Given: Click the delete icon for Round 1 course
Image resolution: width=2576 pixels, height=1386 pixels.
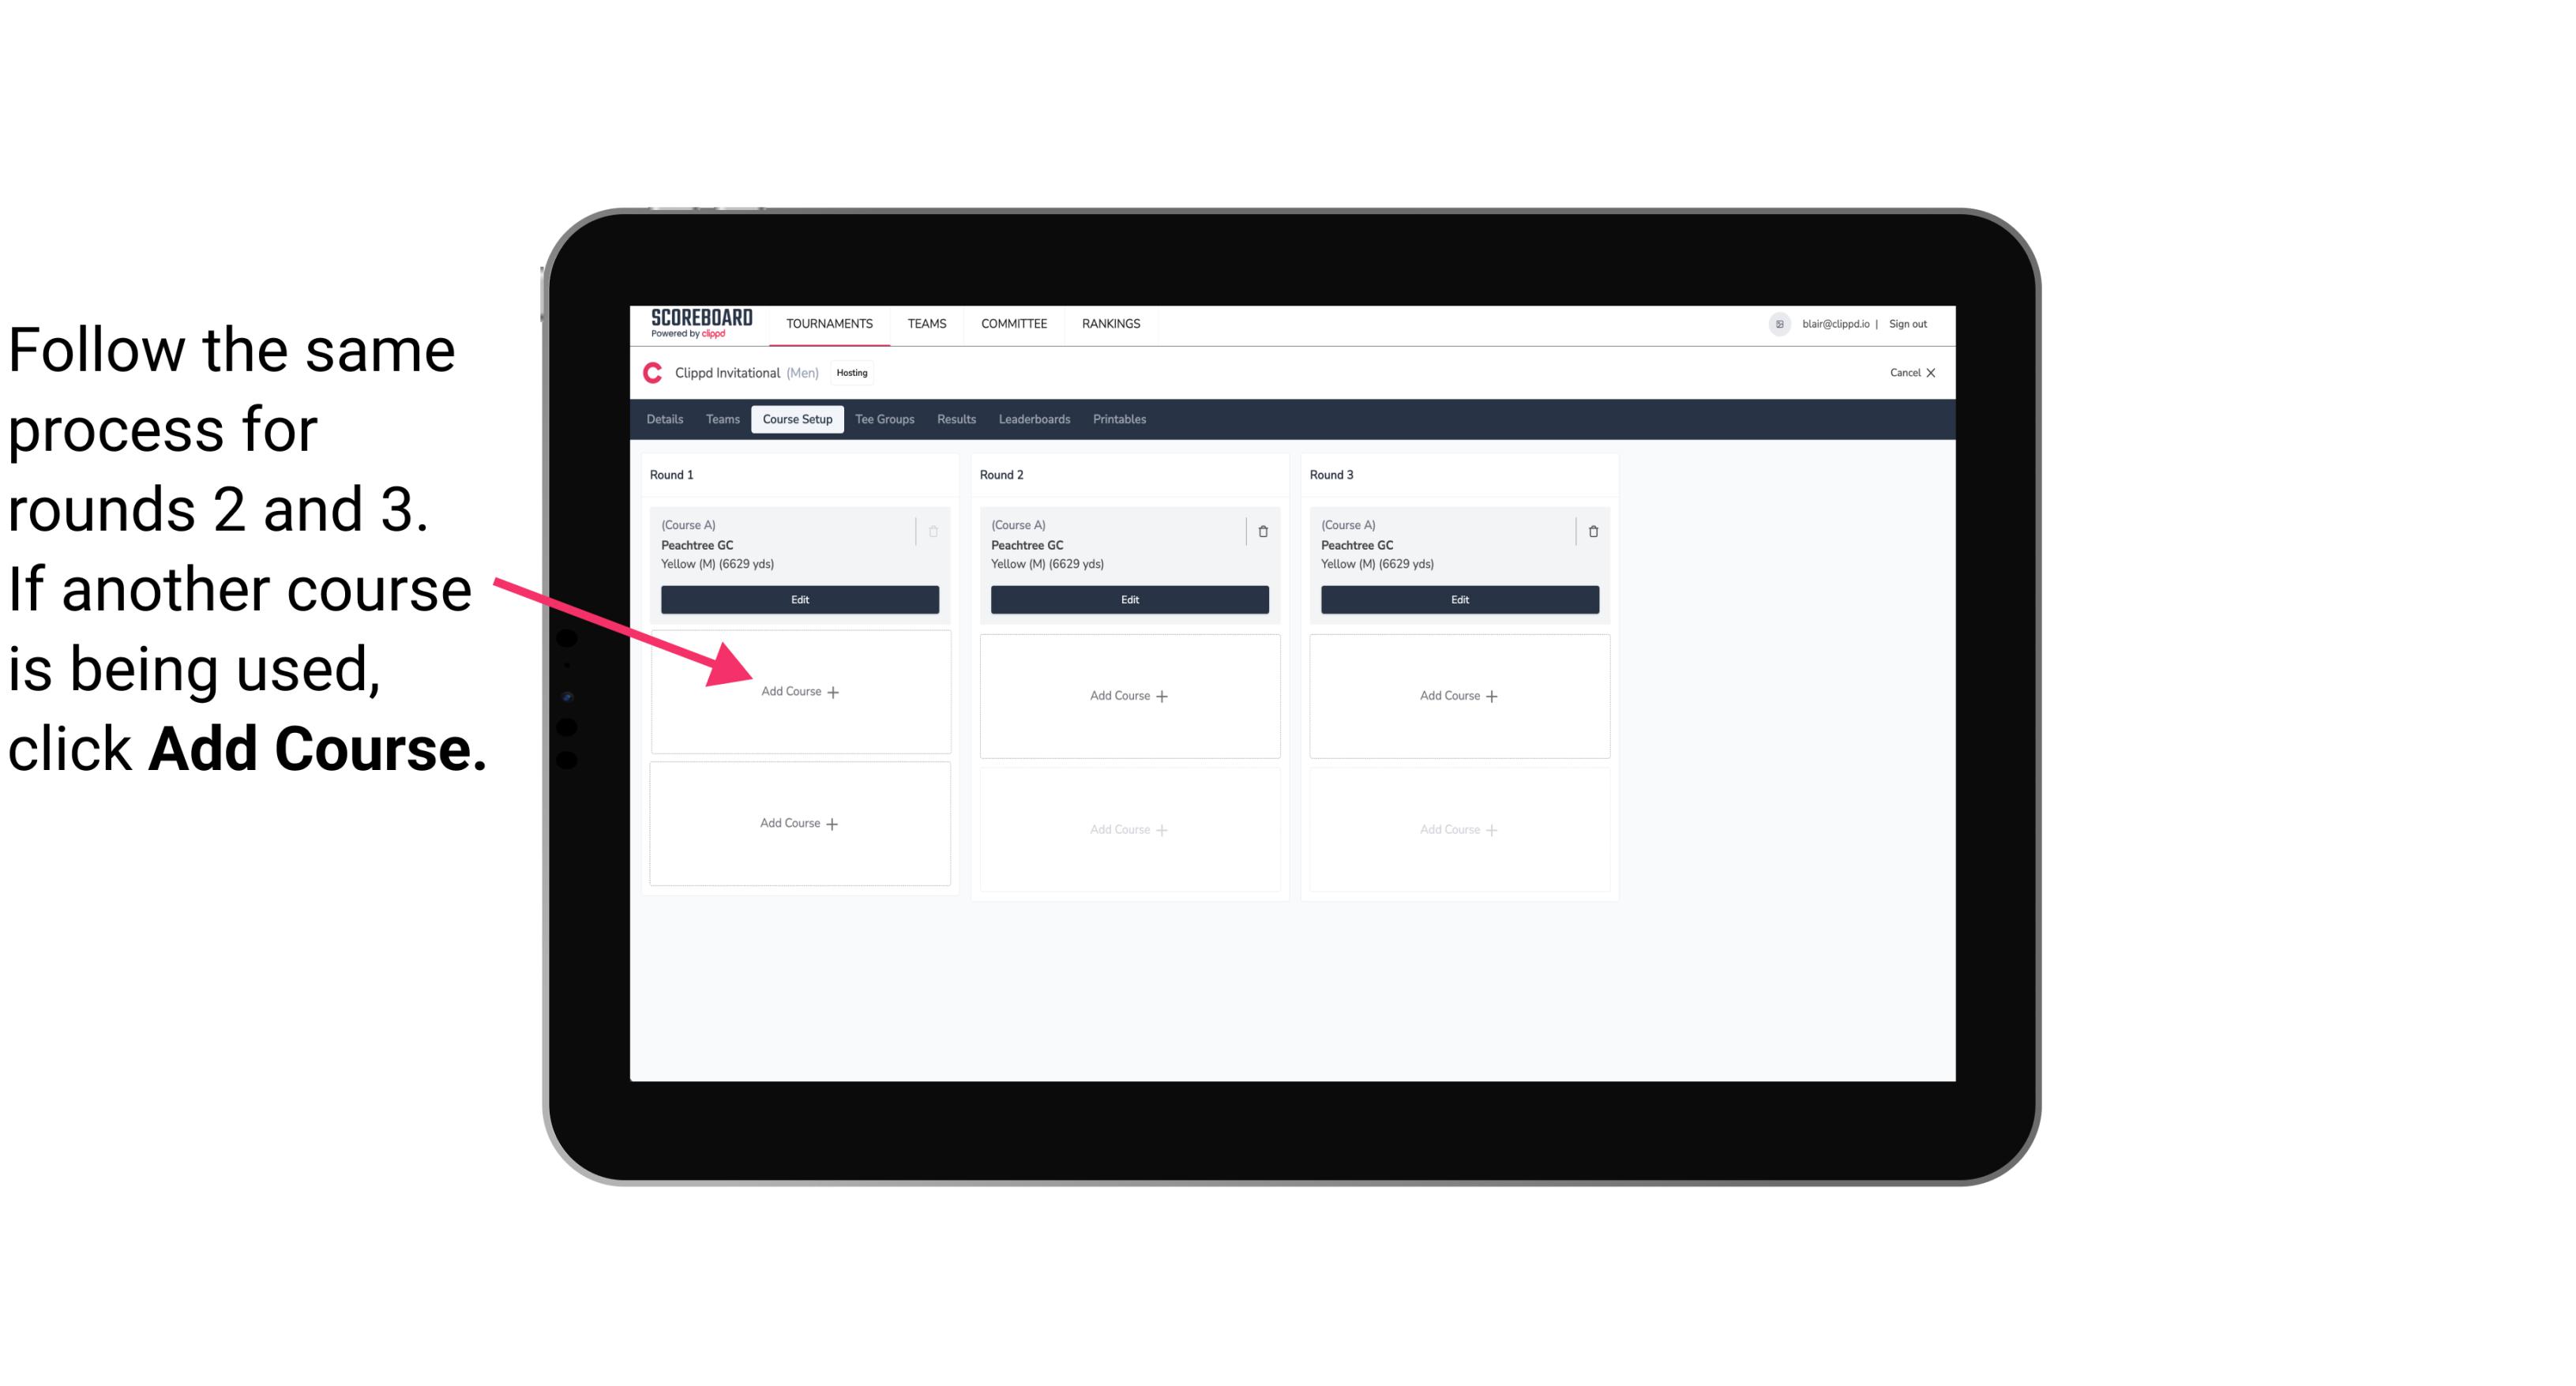Looking at the screenshot, I should point(935,531).
